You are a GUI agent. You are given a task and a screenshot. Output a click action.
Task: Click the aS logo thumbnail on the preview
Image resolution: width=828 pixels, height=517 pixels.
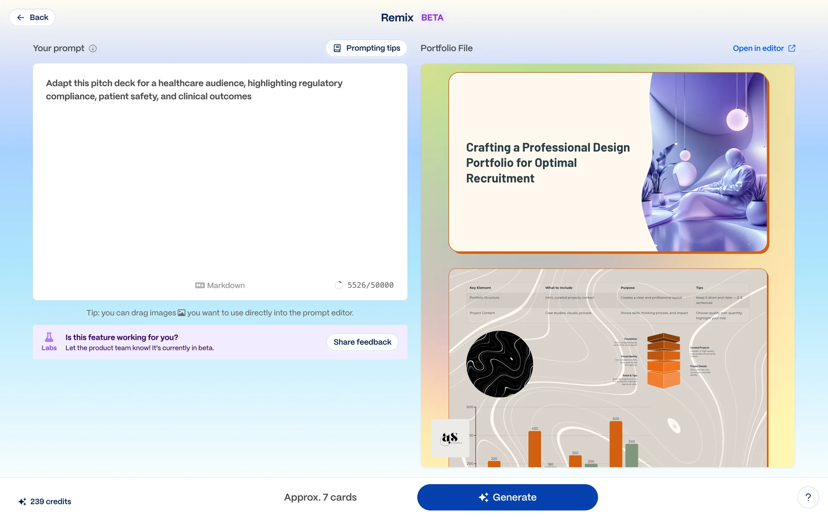click(x=451, y=438)
